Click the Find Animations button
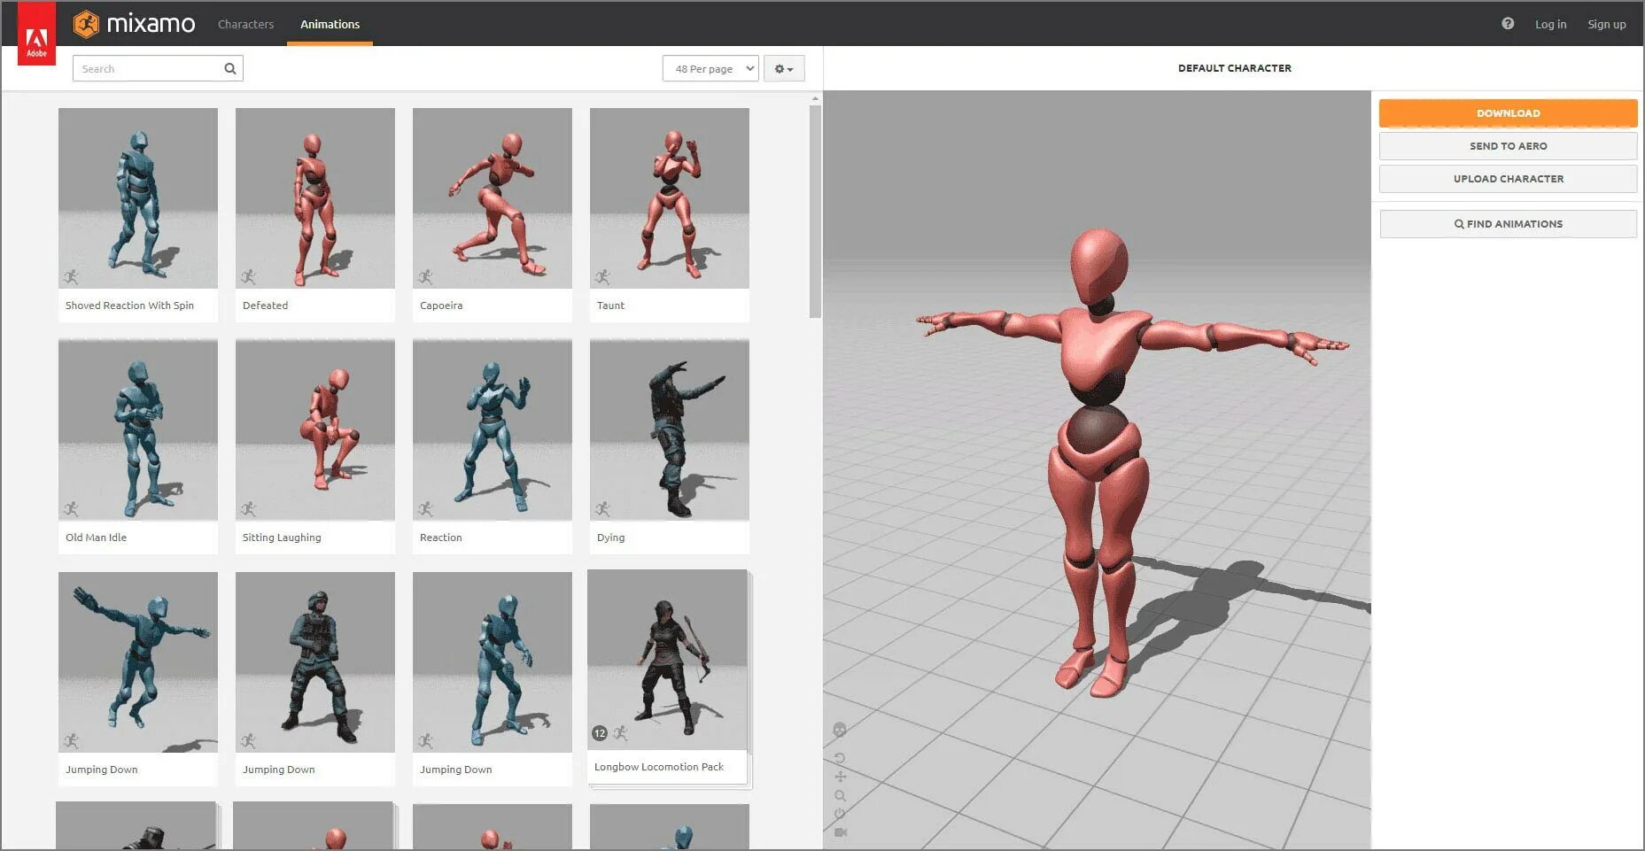 click(x=1508, y=224)
